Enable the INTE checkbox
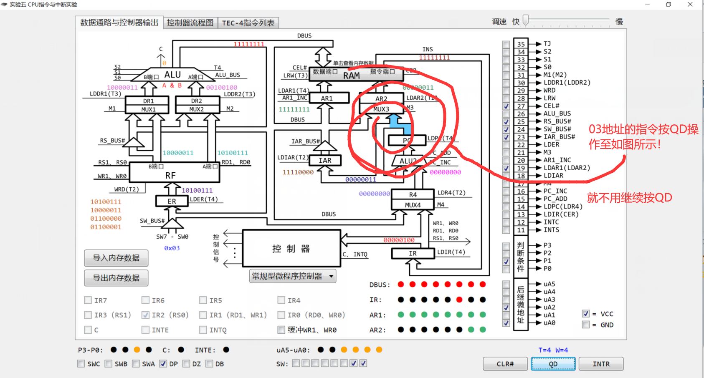704x378 pixels. (x=146, y=330)
